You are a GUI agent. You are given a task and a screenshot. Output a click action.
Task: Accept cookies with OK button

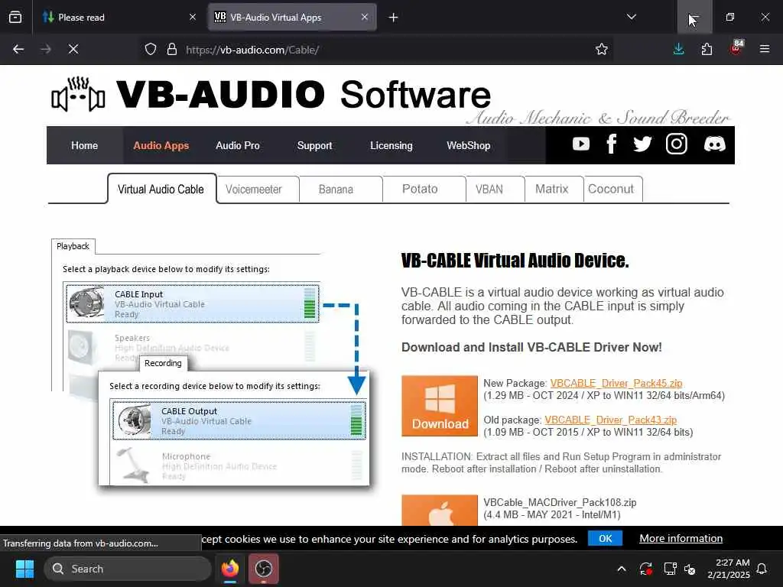click(606, 539)
